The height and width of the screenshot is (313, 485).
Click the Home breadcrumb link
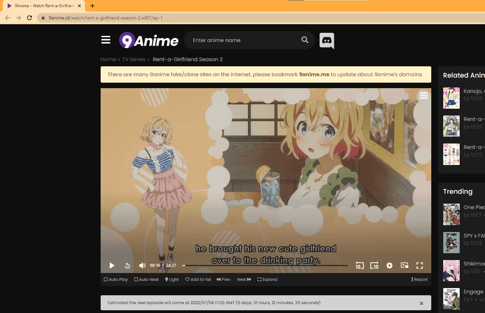pyautogui.click(x=108, y=59)
